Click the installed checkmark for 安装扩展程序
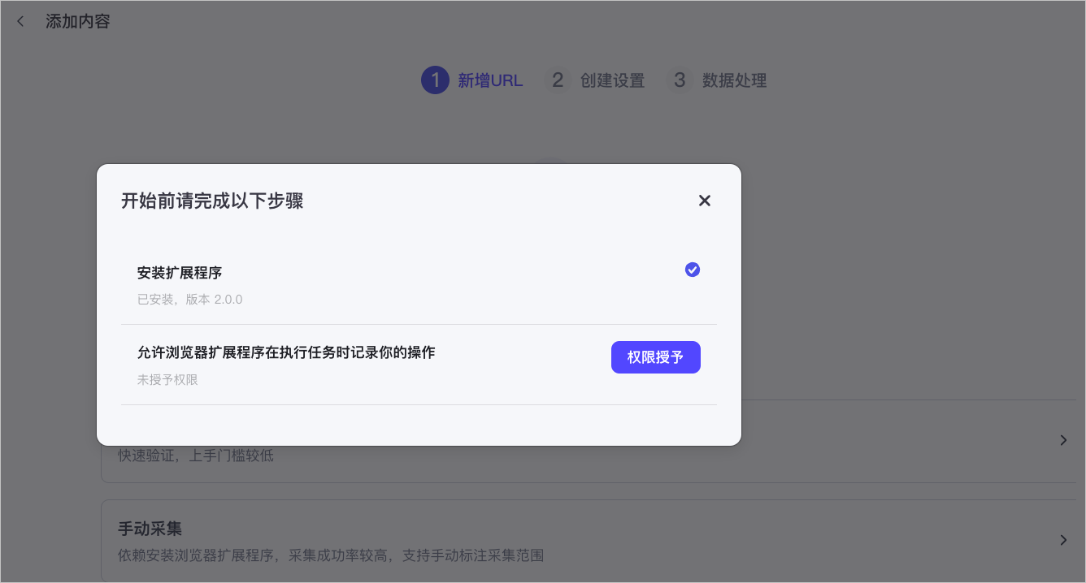Image resolution: width=1086 pixels, height=583 pixels. click(x=693, y=270)
